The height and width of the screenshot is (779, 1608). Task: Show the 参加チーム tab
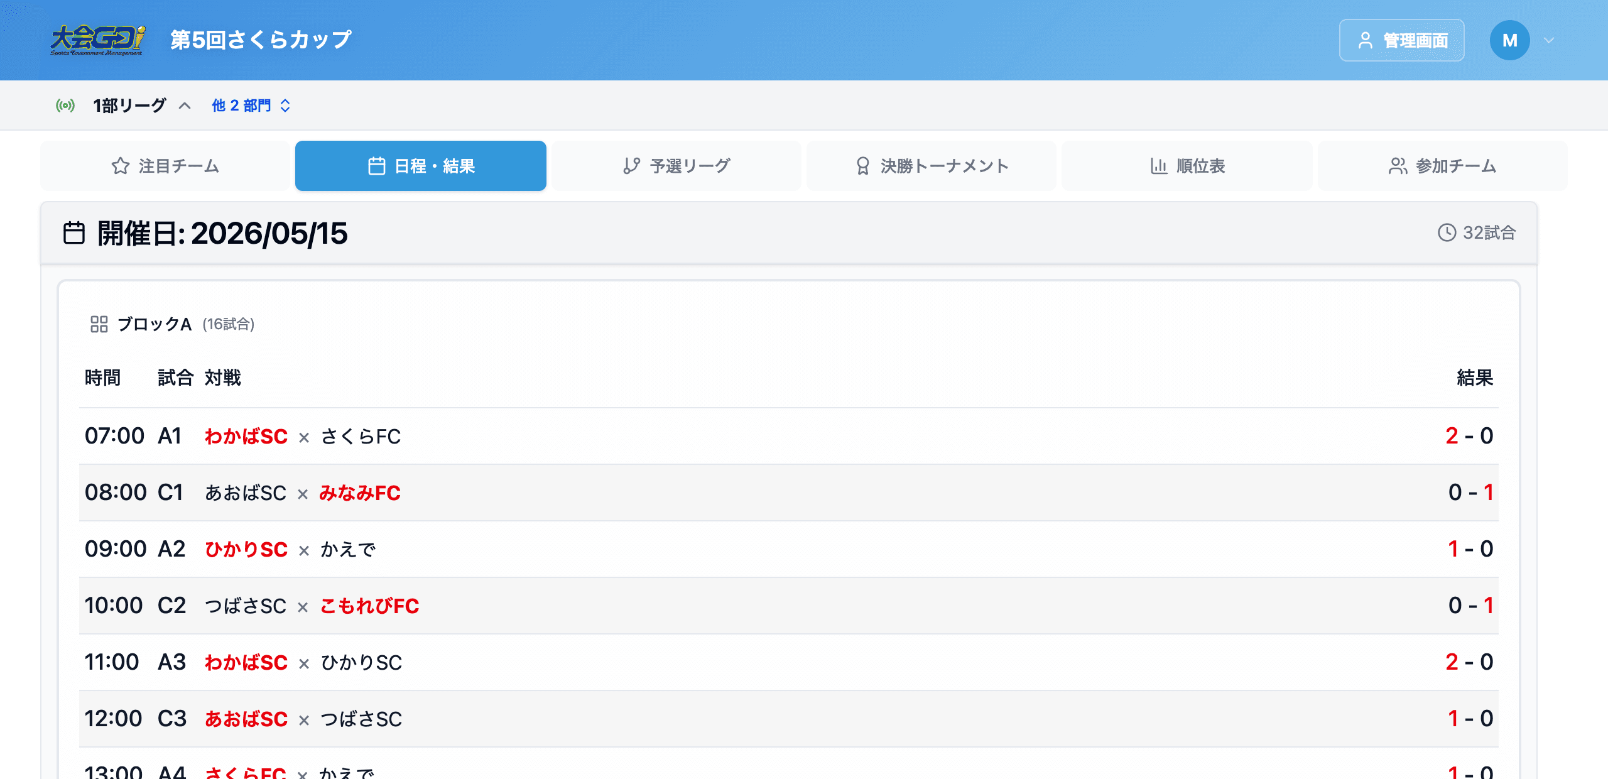click(x=1442, y=166)
